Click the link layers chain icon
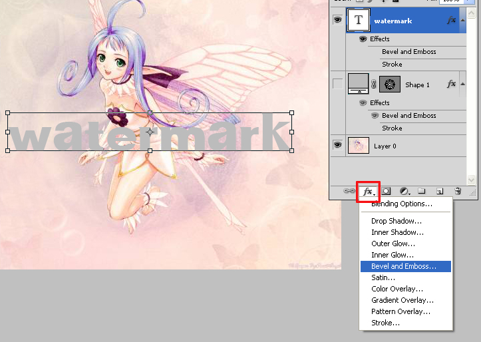 coord(349,191)
